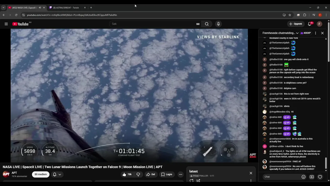The width and height of the screenshot is (330, 186).
Task: Switch to the ASTRAL5090247 Twitch tab
Action: 66,7
